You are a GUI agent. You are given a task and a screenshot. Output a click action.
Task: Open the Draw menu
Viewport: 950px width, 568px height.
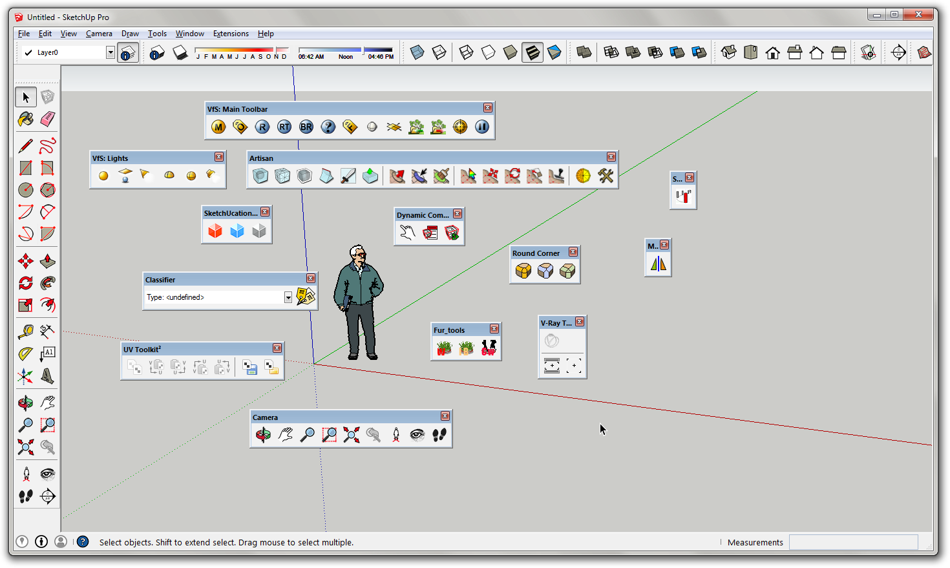(x=130, y=34)
